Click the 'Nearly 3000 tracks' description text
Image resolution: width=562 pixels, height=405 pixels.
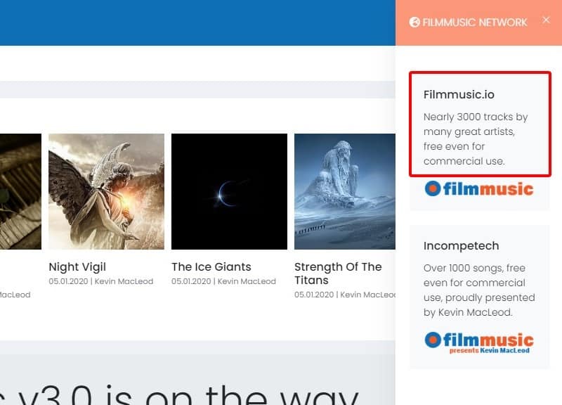(476, 139)
